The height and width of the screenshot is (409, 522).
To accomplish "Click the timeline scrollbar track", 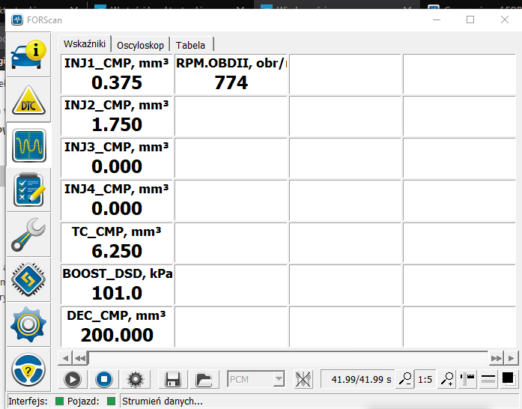I will point(285,358).
